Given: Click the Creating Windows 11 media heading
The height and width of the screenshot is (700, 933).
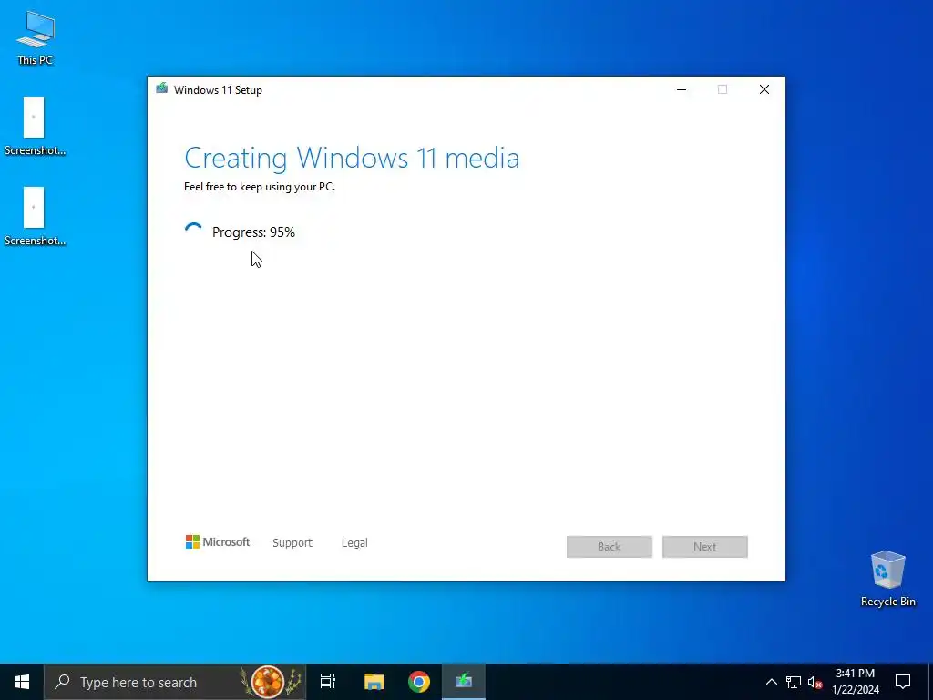Looking at the screenshot, I should (352, 158).
